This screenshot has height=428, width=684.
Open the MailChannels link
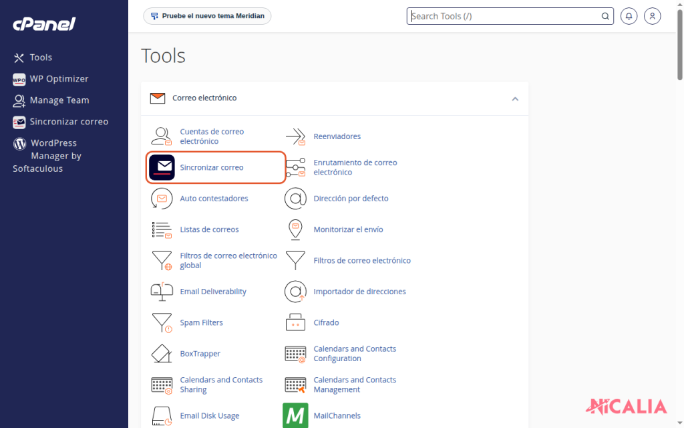[337, 415]
